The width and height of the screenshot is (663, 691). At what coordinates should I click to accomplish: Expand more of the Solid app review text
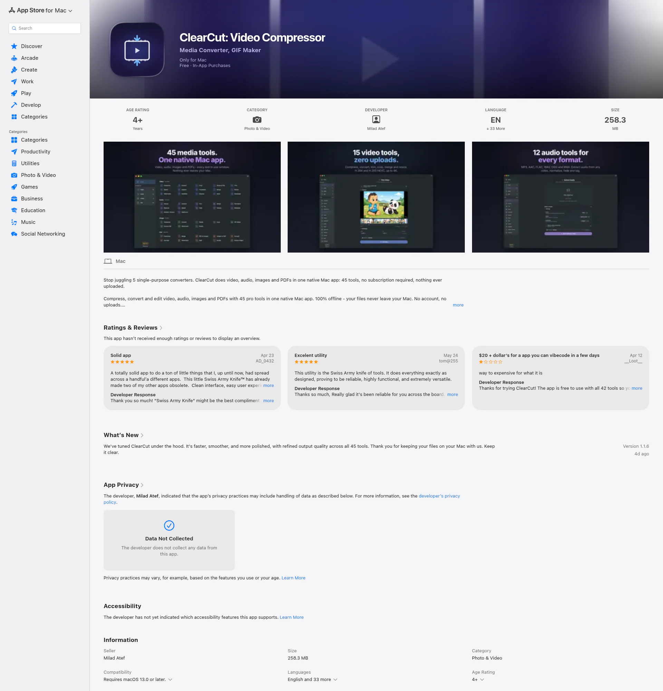click(268, 386)
